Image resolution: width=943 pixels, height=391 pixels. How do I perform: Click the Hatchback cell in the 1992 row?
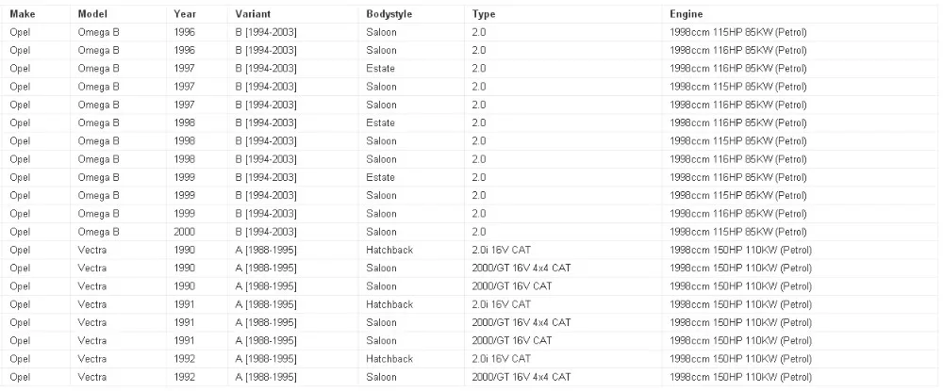[389, 359]
